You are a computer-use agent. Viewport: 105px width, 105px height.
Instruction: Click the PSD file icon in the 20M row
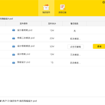pos(13,38)
